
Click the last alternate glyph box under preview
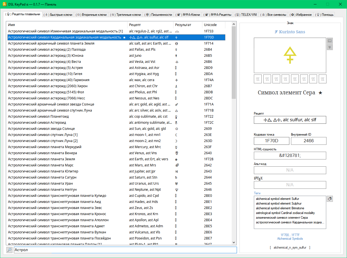coord(322,79)
